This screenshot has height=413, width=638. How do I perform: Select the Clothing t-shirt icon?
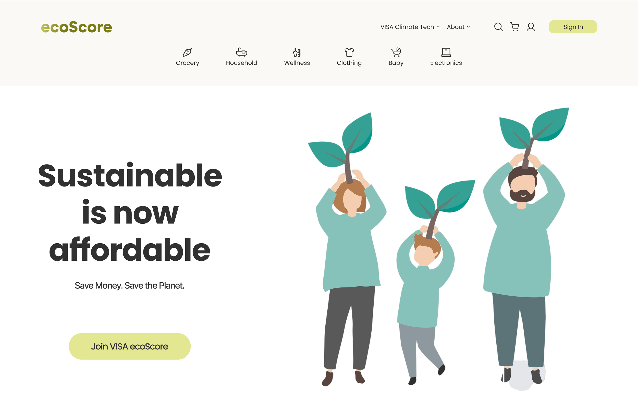point(349,52)
